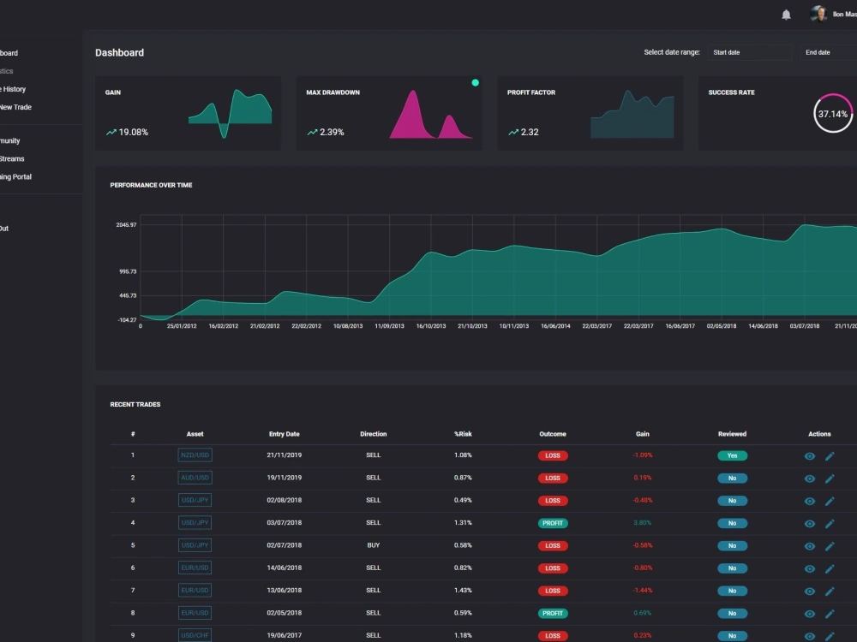Screen dimensions: 857x642
Task: Click the Gain column header
Action: (x=642, y=434)
